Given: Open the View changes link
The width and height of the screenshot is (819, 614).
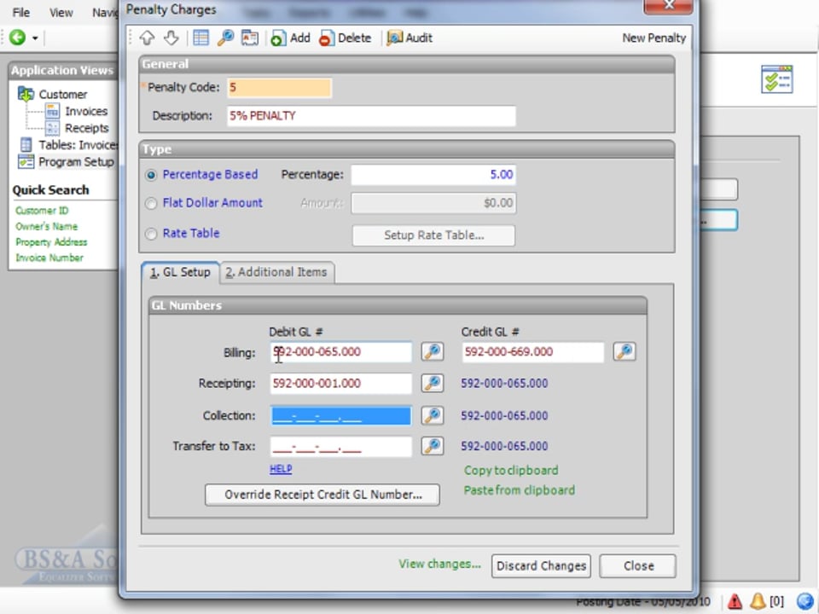Looking at the screenshot, I should [x=440, y=565].
